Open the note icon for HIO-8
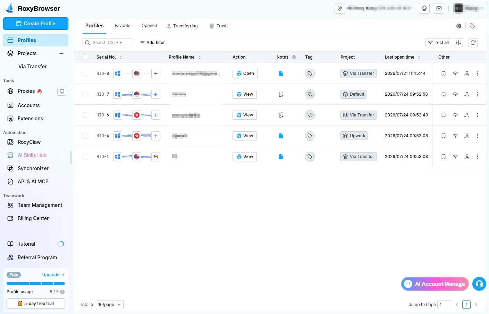 (x=281, y=73)
